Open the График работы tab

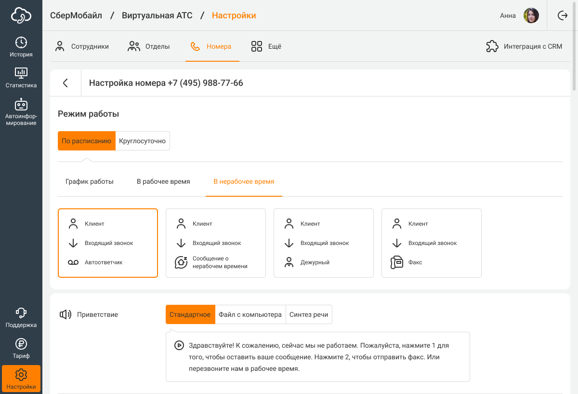coord(90,182)
